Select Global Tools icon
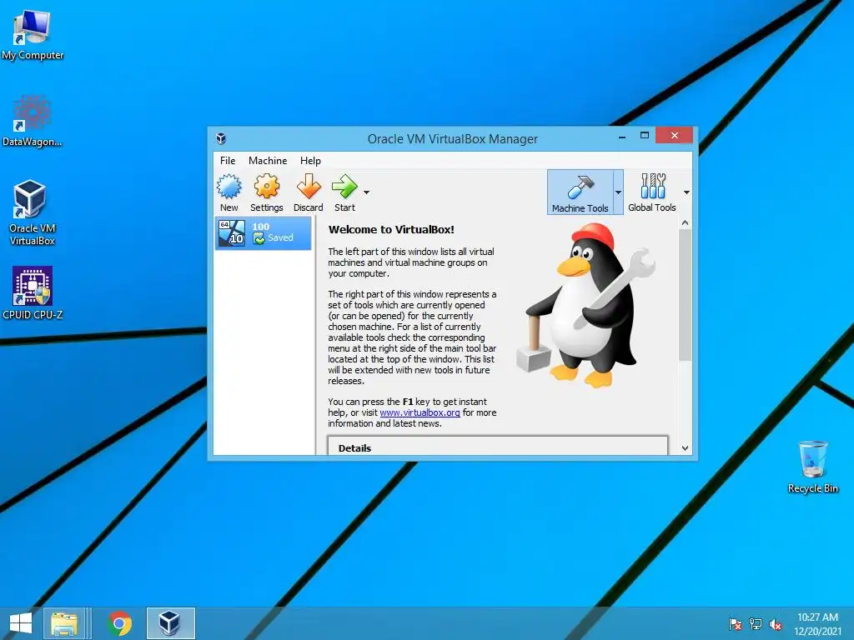854x640 pixels. [x=652, y=186]
